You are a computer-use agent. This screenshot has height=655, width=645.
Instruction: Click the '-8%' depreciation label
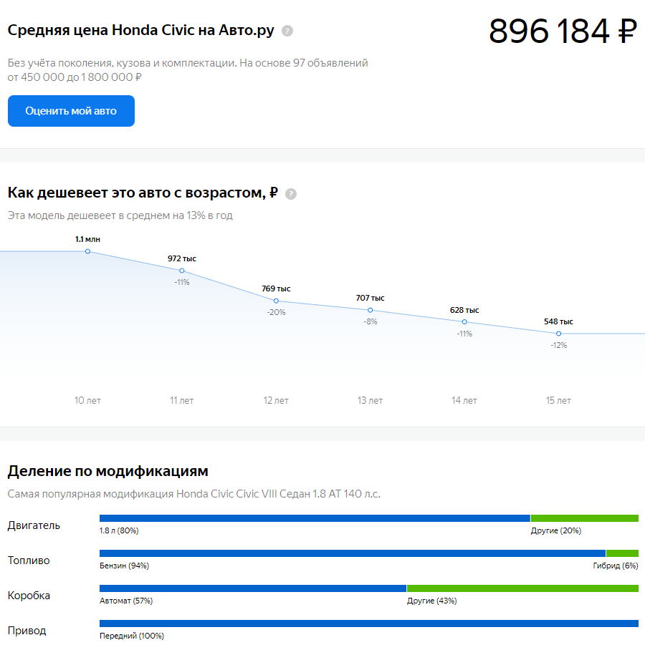(371, 321)
